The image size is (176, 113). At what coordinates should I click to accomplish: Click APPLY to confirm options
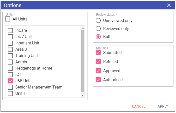163,106
